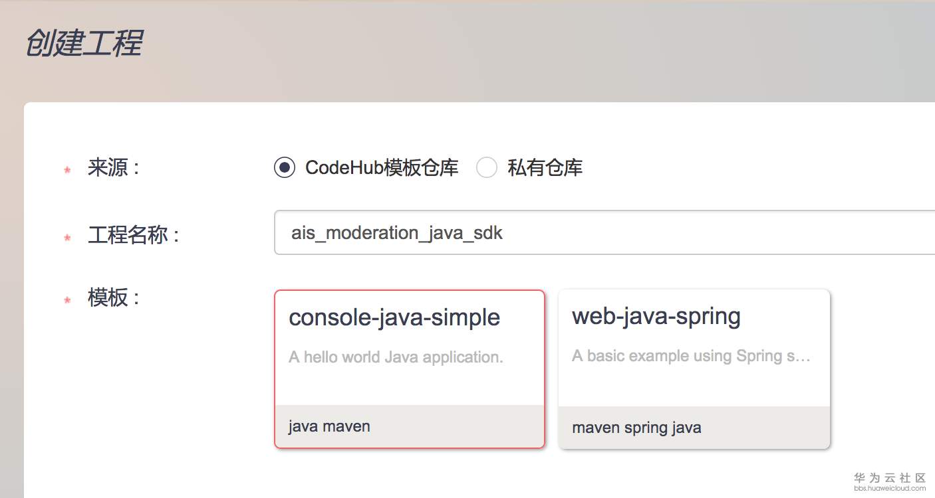Image resolution: width=935 pixels, height=498 pixels.
Task: Click the 来源 field label
Action: [113, 168]
